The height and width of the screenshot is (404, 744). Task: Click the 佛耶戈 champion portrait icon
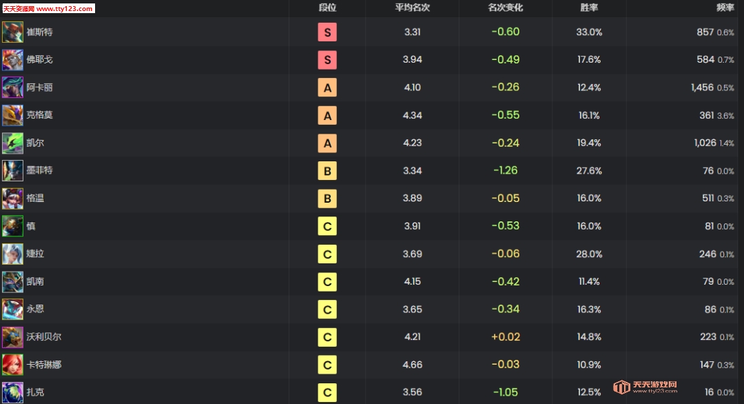pyautogui.click(x=12, y=60)
